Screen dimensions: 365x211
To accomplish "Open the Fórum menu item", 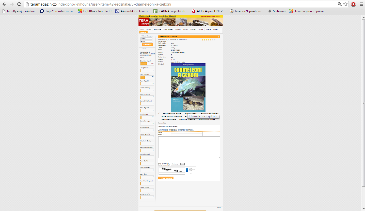I will 185,29.
